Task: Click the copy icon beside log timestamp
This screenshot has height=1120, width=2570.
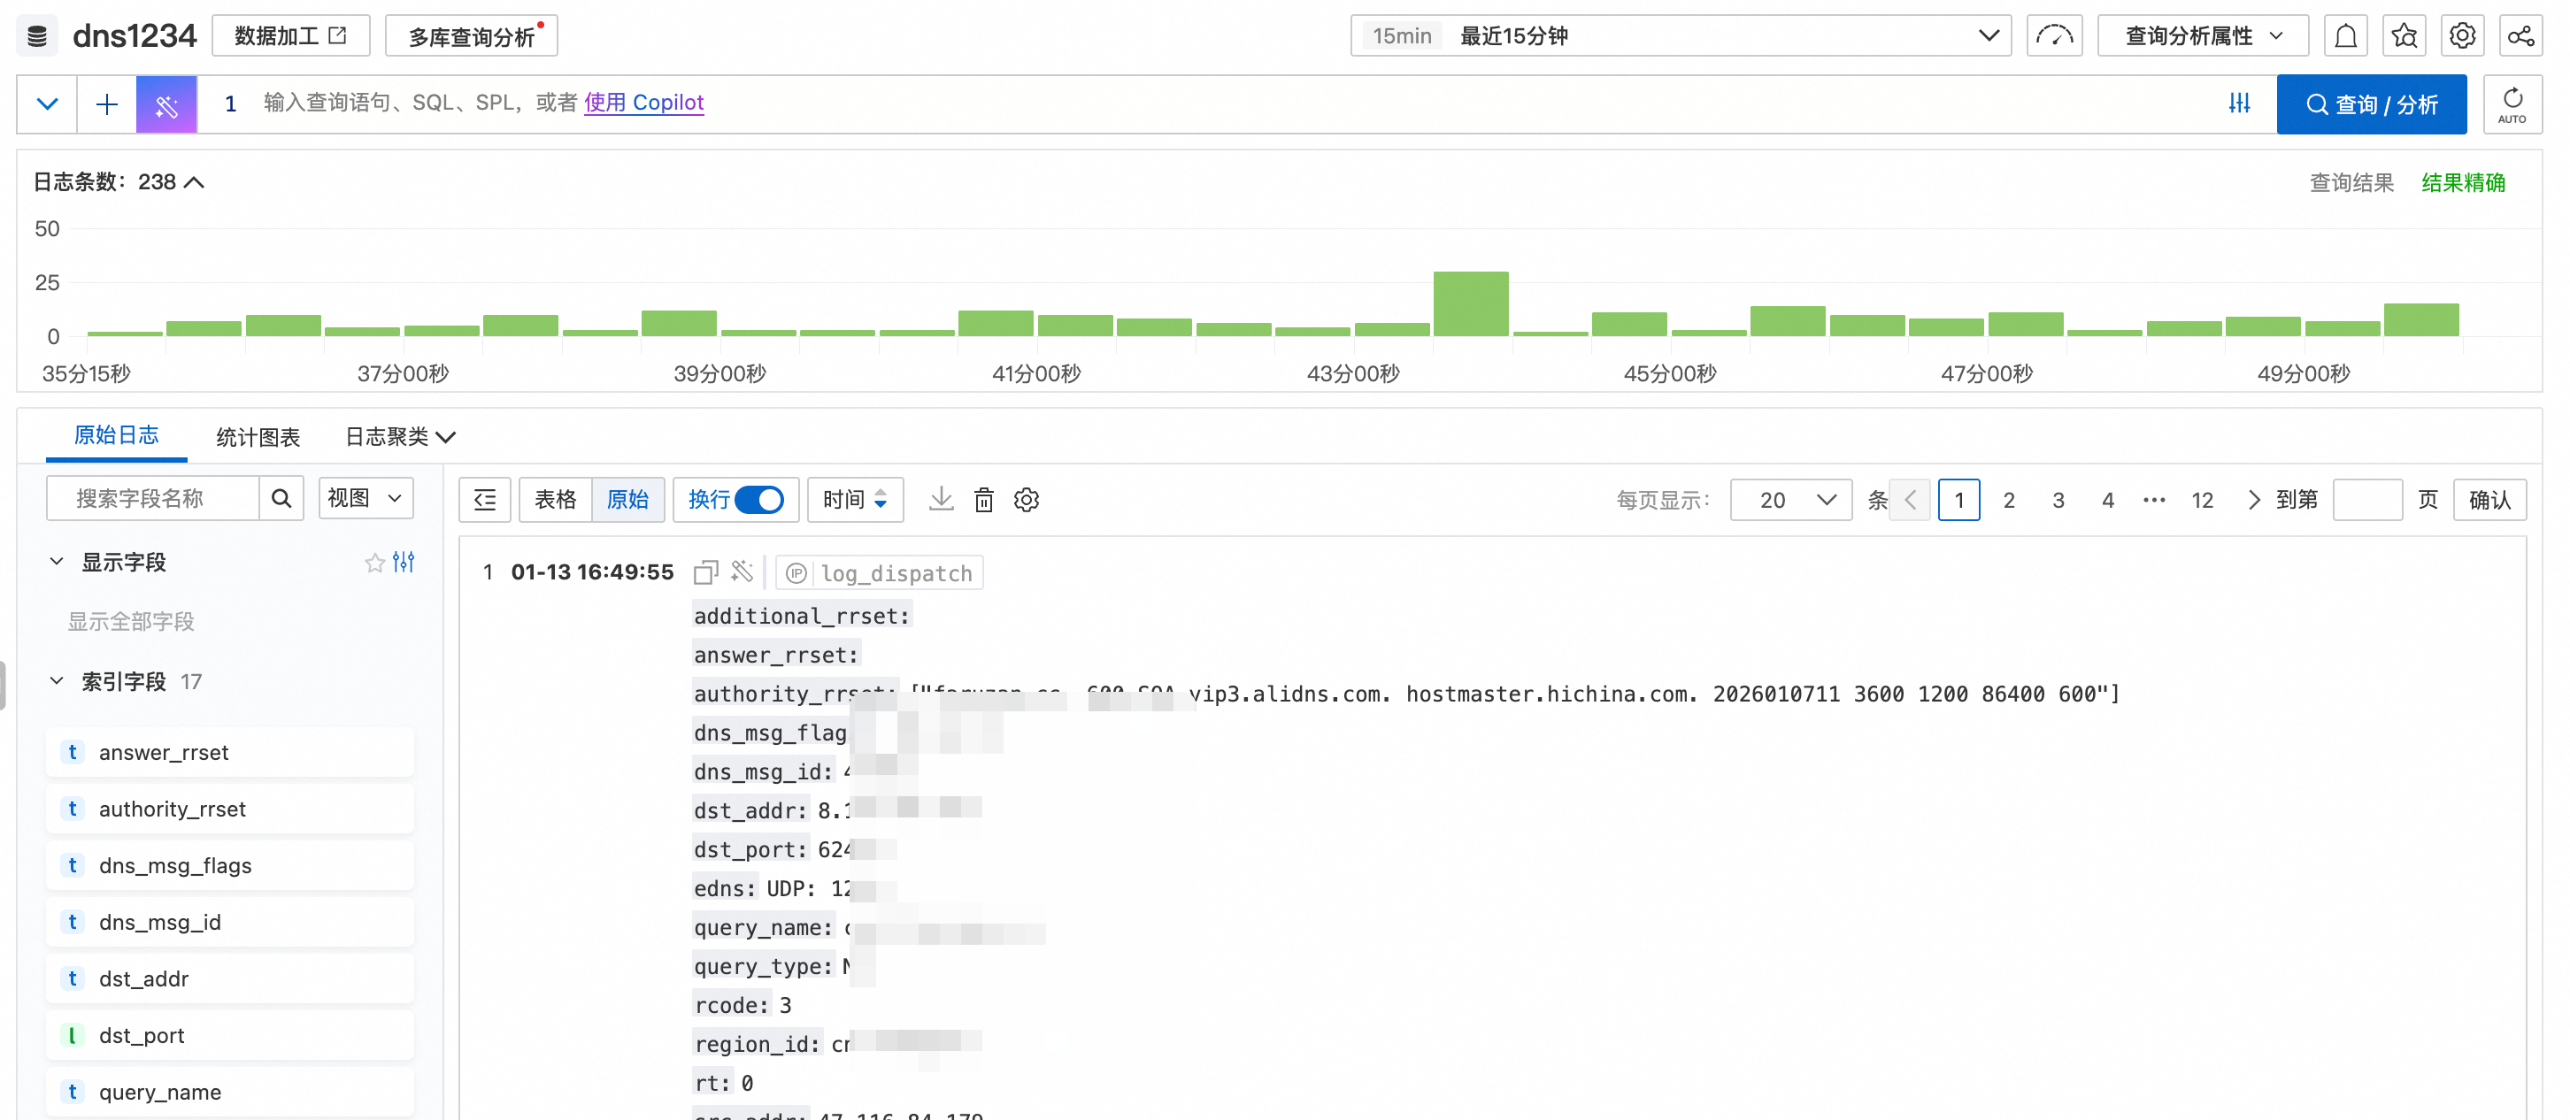Action: [x=705, y=572]
